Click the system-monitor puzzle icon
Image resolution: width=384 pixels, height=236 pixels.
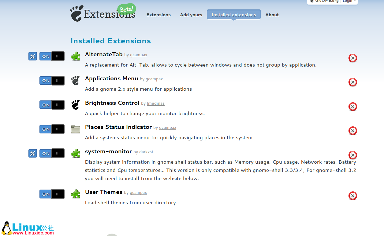coord(76,153)
